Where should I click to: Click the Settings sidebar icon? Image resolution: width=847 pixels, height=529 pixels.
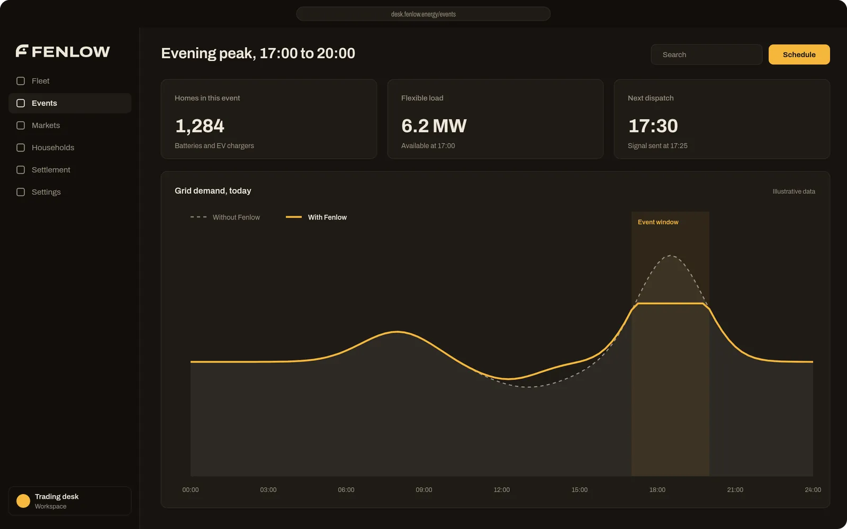pyautogui.click(x=21, y=192)
